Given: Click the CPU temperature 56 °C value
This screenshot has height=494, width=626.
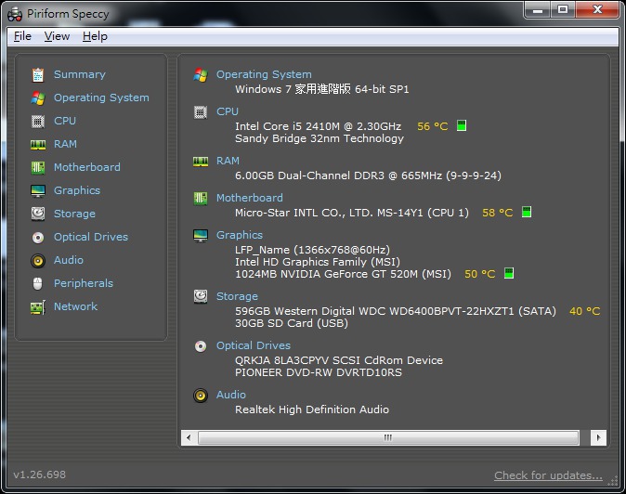Looking at the screenshot, I should pyautogui.click(x=433, y=126).
